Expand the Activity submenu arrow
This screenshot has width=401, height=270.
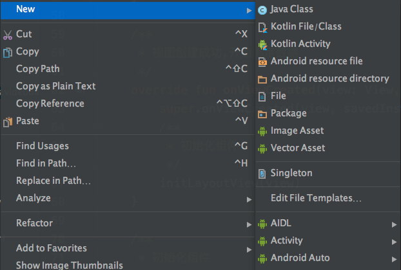[394, 242]
